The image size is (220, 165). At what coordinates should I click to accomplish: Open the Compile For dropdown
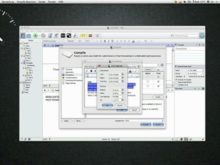144,121
